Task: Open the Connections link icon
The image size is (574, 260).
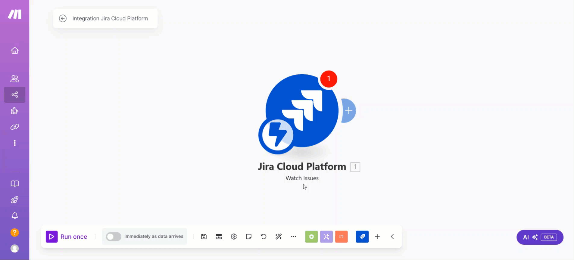Action: (15, 127)
